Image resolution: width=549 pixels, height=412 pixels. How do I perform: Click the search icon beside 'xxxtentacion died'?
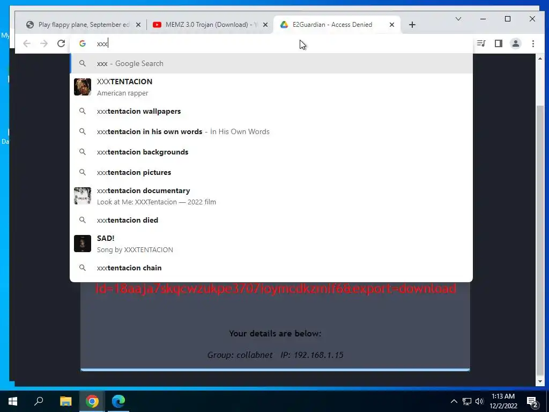click(x=82, y=220)
